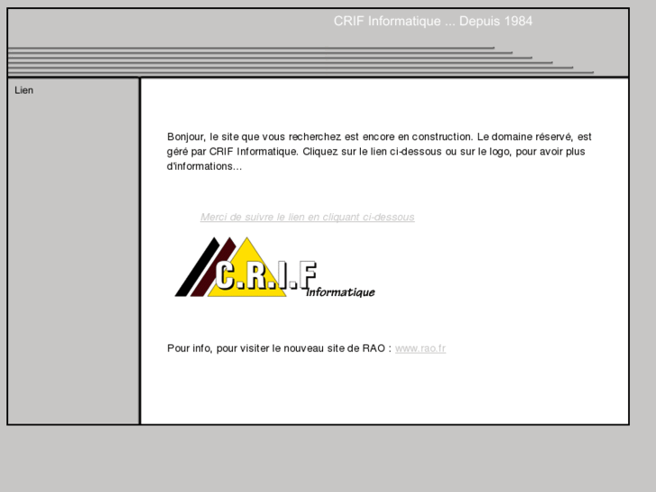Click the 'CRIF Informatique ... Depuis 1984' header
656x492 pixels.
point(433,21)
